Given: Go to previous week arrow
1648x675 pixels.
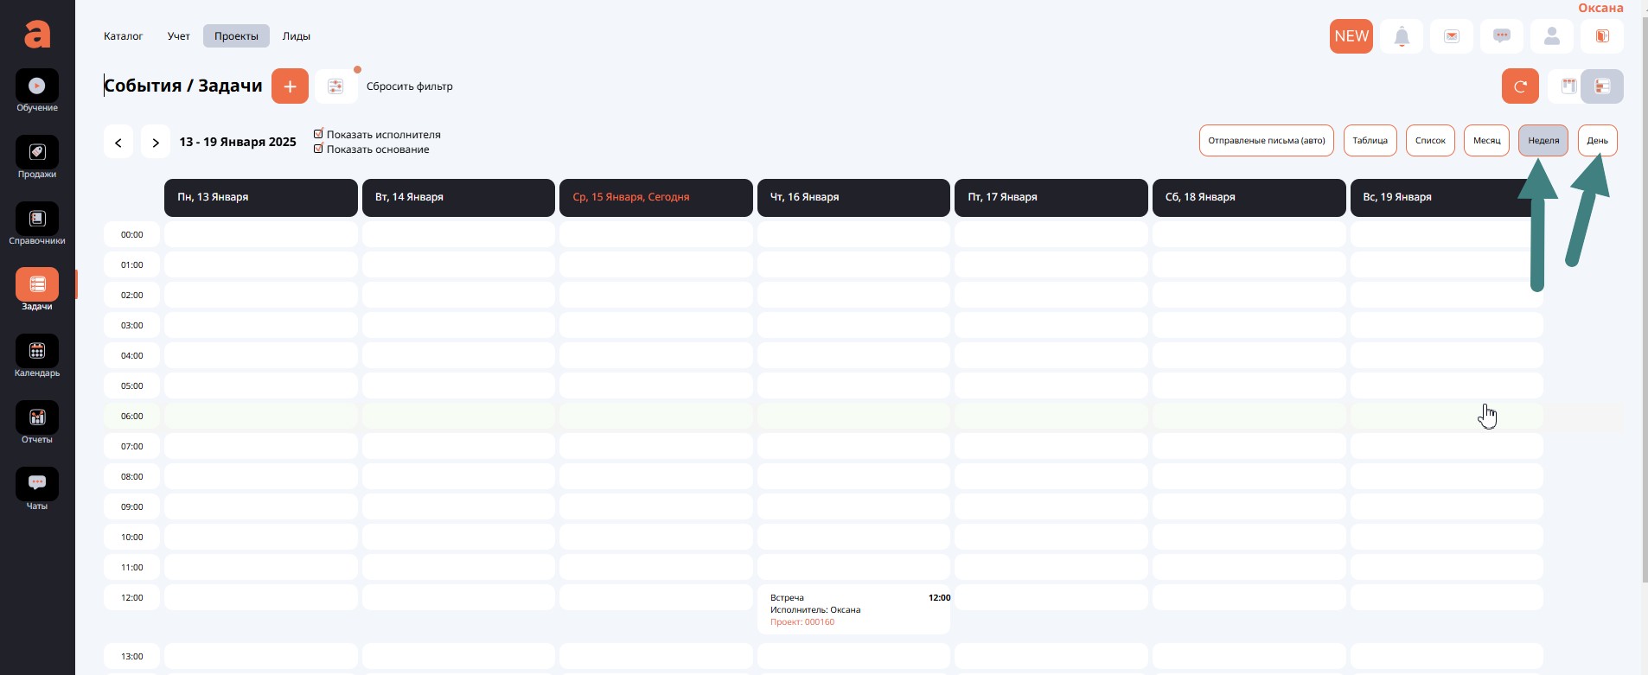Looking at the screenshot, I should (118, 143).
